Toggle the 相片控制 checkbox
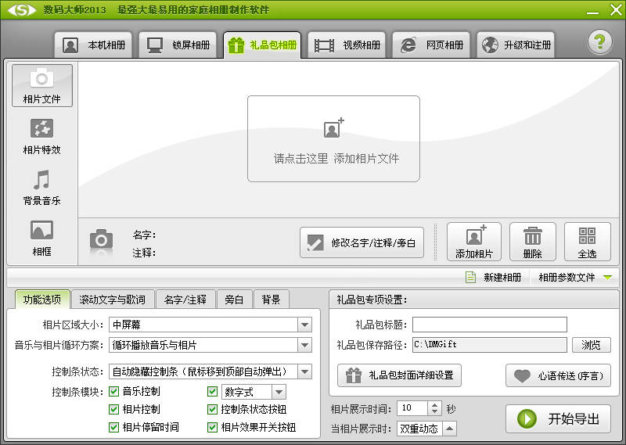This screenshot has width=626, height=445. pos(113,409)
